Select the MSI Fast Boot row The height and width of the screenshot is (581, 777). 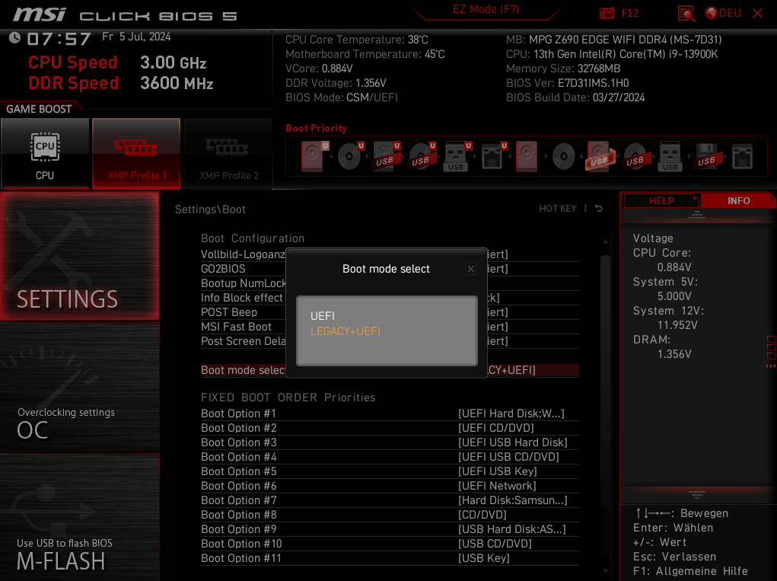[x=390, y=327]
